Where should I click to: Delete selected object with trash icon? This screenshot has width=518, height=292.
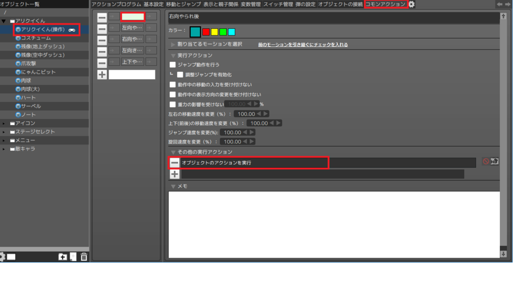tap(84, 257)
